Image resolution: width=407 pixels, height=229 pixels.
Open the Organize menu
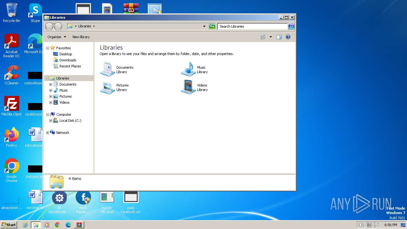57,37
